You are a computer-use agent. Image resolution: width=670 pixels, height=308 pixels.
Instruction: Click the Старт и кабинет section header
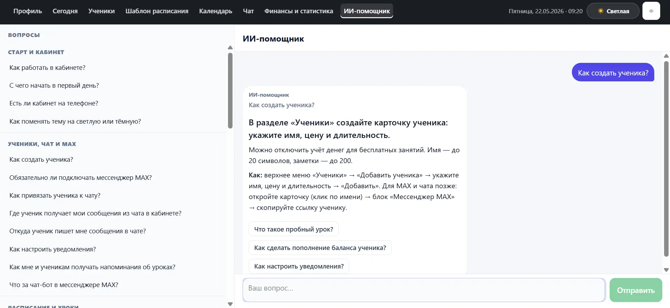(36, 52)
